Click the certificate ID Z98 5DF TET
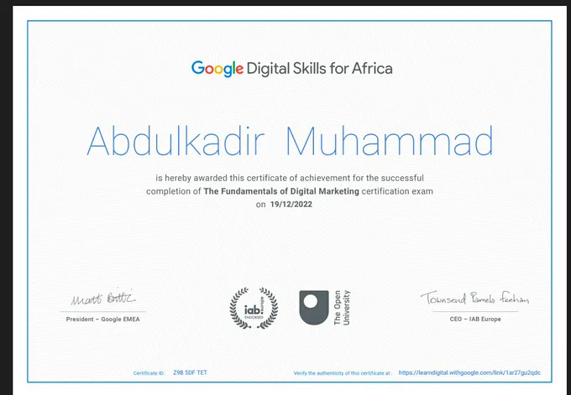The height and width of the screenshot is (395, 571). pos(190,373)
